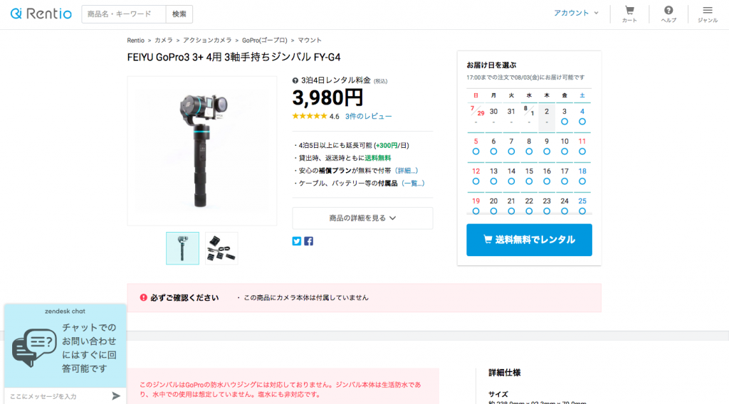This screenshot has width=729, height=404.
Task: Open the アカウント dropdown
Action: click(x=576, y=13)
